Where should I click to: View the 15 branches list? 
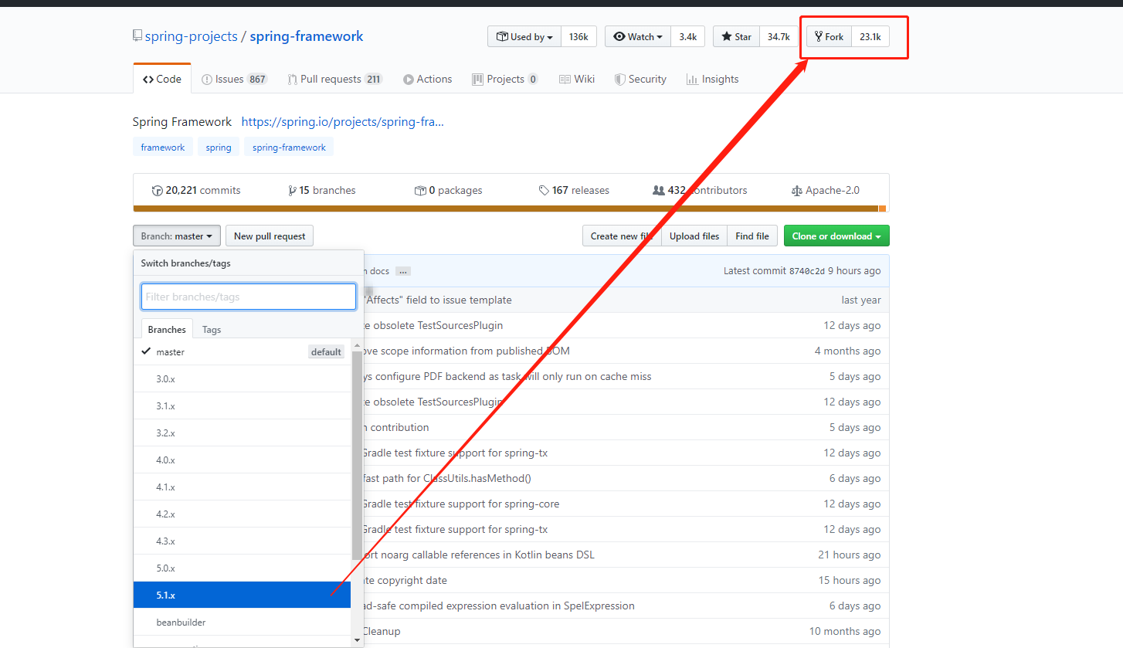pos(321,190)
